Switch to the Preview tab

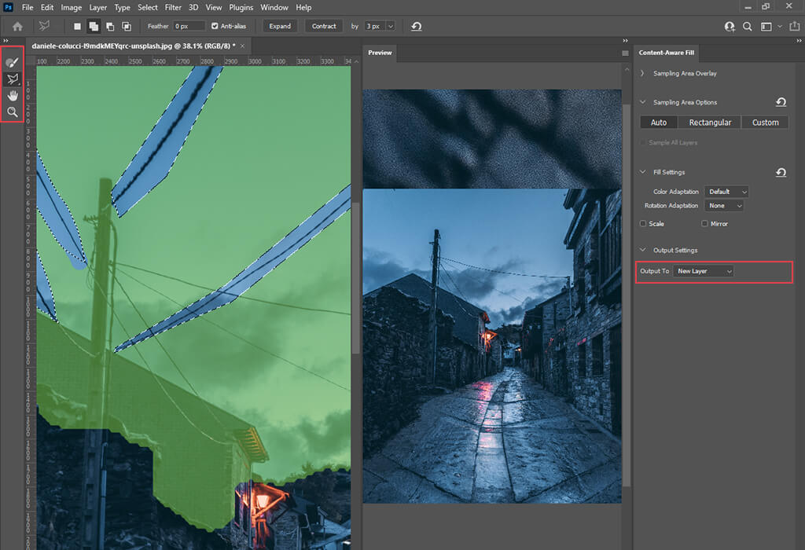click(380, 53)
